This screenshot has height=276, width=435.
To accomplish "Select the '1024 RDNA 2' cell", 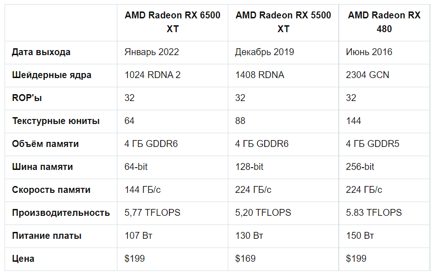I will (152, 75).
